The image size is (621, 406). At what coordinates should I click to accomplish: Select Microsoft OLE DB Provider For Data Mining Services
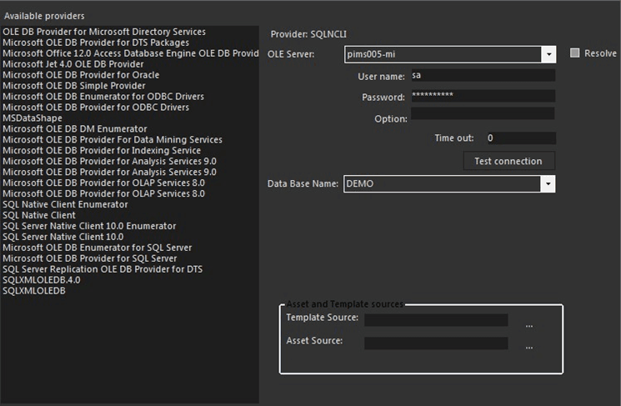tap(113, 139)
